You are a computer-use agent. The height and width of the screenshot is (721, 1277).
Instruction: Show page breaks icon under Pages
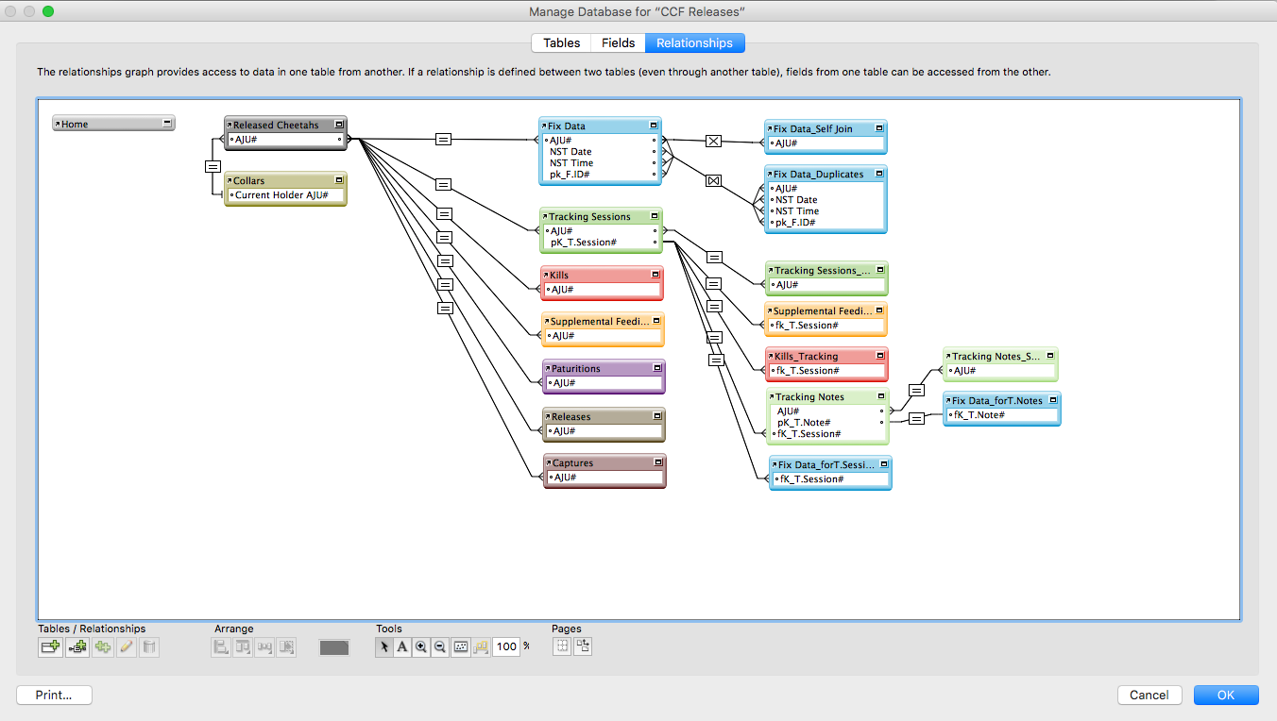coord(562,646)
